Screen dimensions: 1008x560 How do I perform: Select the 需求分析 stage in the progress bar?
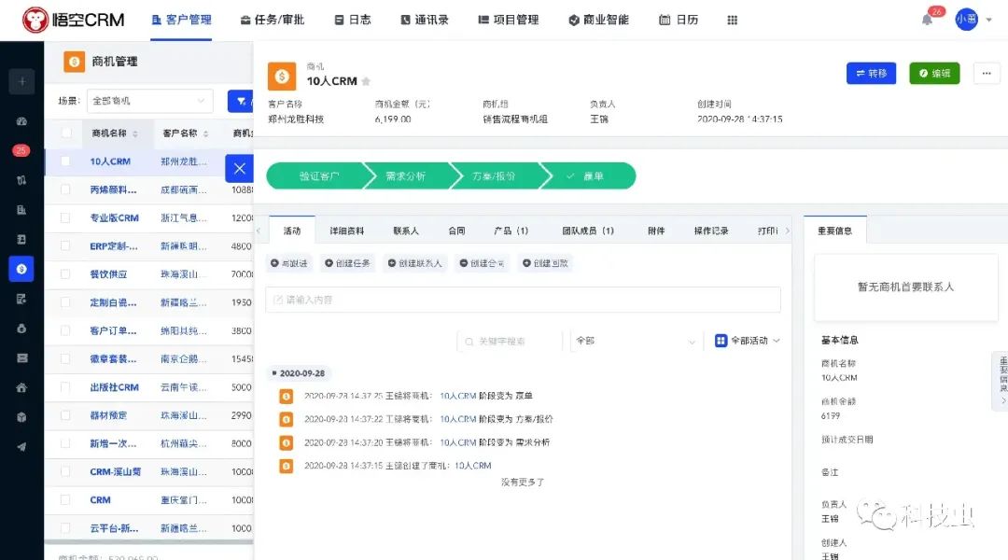(405, 175)
